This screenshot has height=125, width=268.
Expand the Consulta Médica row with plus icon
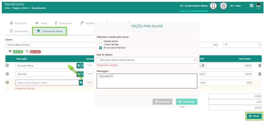[7, 65]
